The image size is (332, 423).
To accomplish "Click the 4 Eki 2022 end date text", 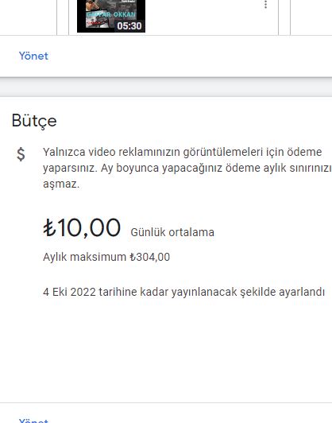I will coord(69,292).
